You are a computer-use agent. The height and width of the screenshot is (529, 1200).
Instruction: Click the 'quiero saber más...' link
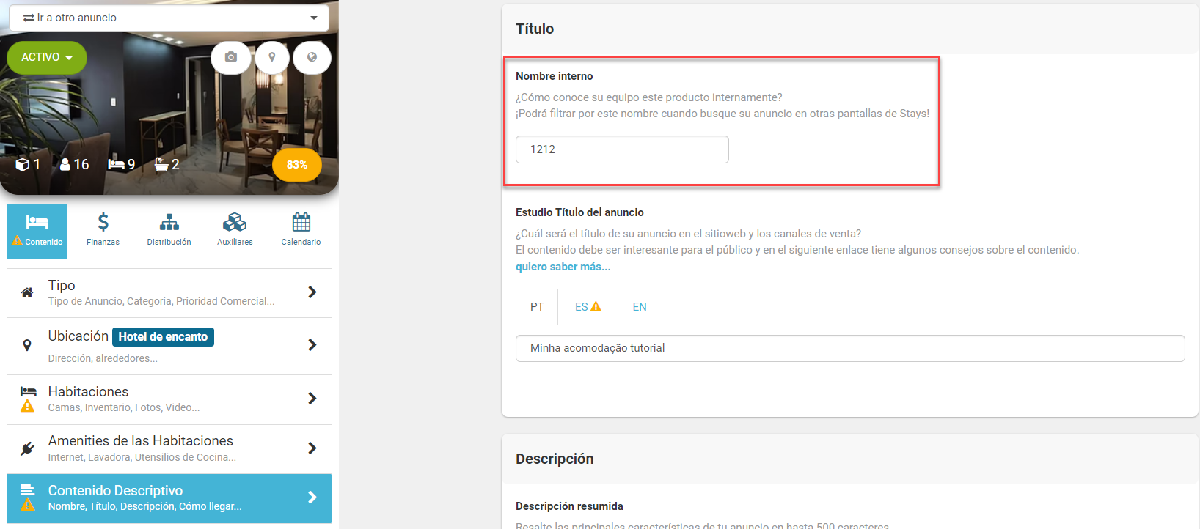click(x=563, y=267)
